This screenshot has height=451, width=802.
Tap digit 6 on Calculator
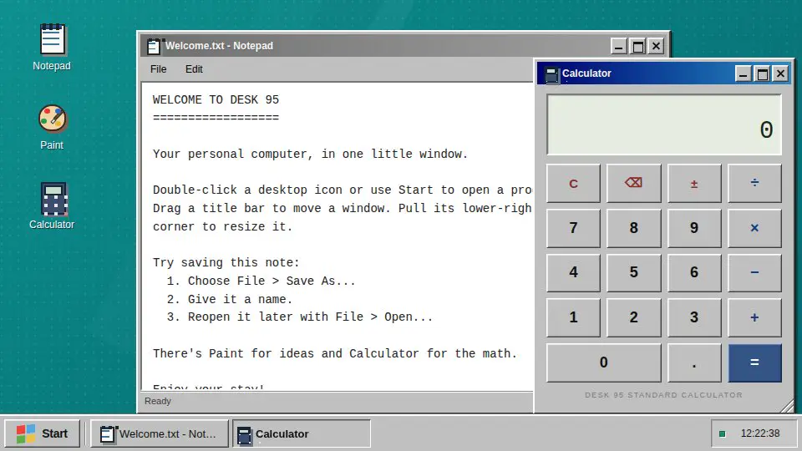tap(694, 272)
